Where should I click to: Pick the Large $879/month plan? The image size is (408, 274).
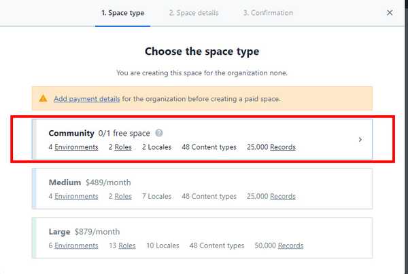tap(203, 238)
